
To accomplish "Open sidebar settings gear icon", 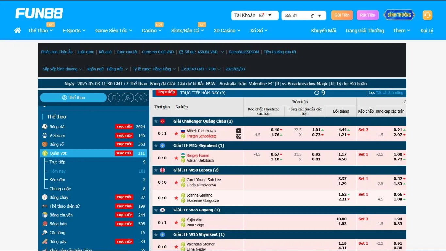I will [141, 98].
